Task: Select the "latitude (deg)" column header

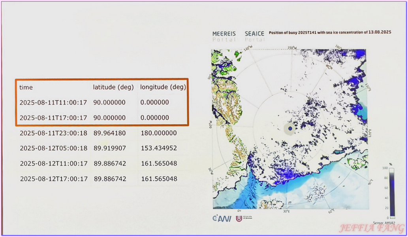Action: point(113,87)
